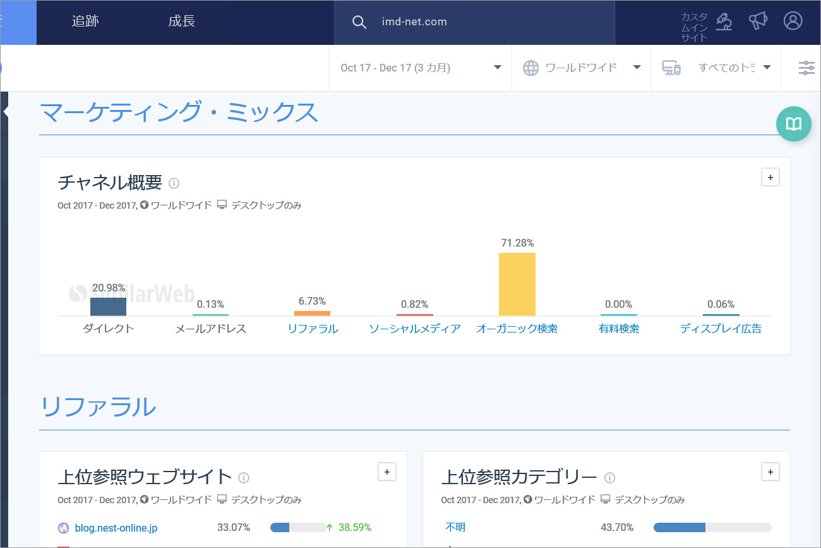Open the リファラル channel link
The image size is (821, 548).
tap(313, 329)
